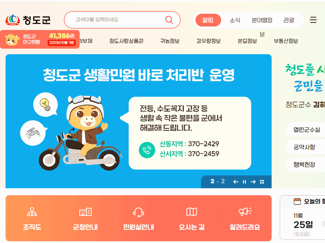
Task: Go to next banner slide
Action: click(253, 182)
